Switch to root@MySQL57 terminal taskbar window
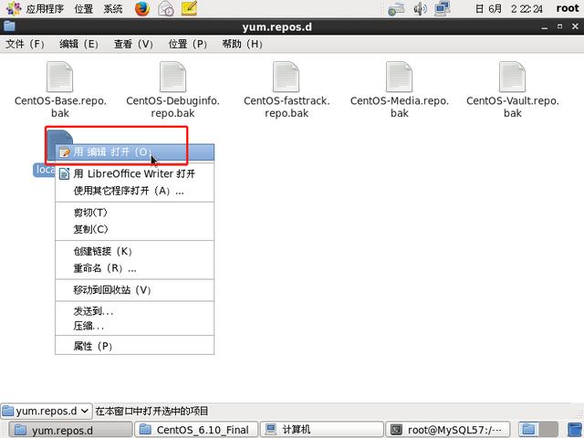 point(447,430)
